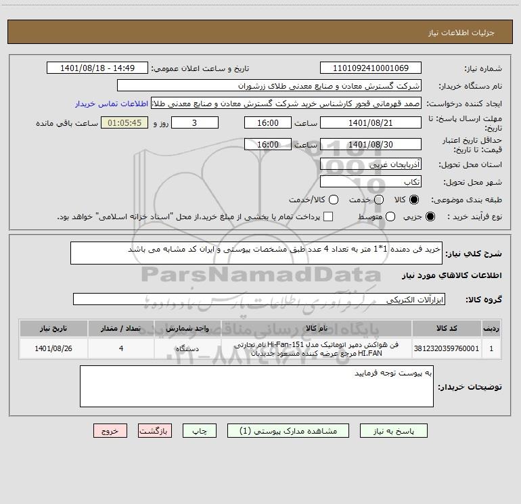Click product code cell 3812320359760001
Viewport: 521px width, 504px height.
pyautogui.click(x=447, y=348)
